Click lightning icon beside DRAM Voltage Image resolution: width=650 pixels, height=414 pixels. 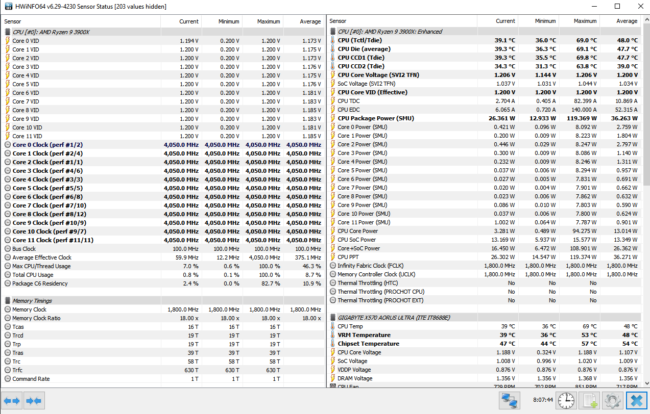pyautogui.click(x=333, y=378)
